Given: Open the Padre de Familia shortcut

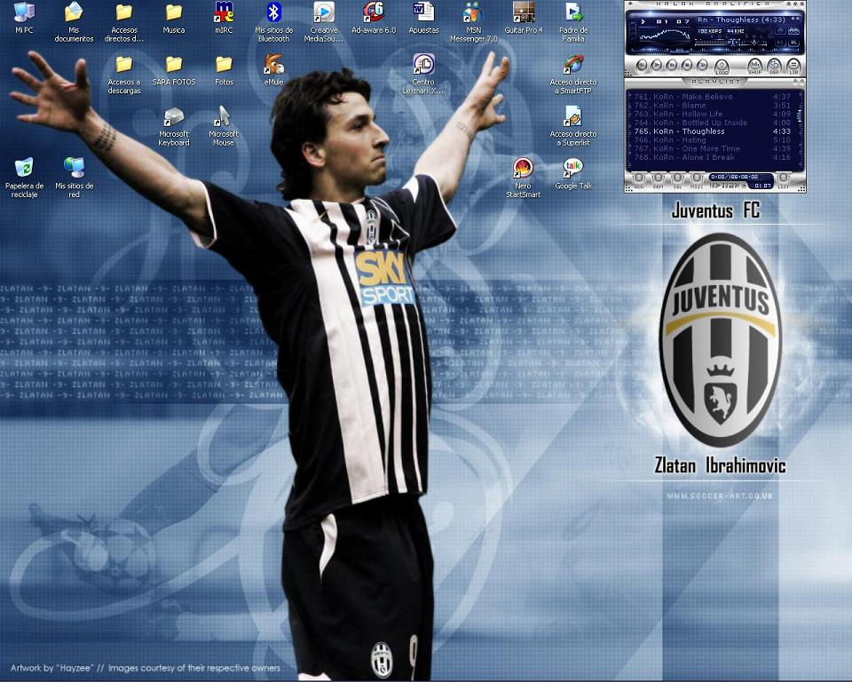Looking at the screenshot, I should tap(573, 21).
